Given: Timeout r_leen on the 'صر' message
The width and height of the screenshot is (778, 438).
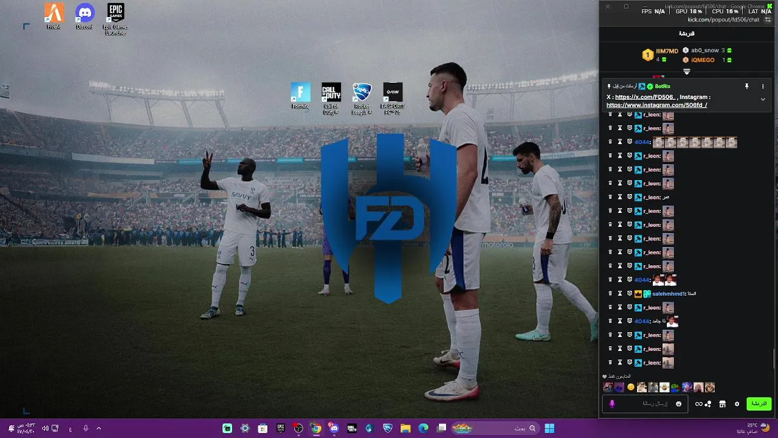Looking at the screenshot, I should coord(620,197).
